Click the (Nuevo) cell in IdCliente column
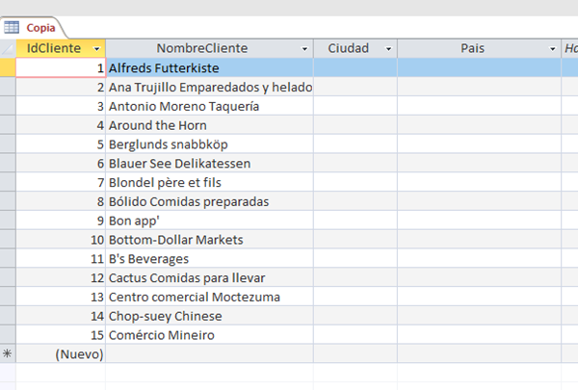The height and width of the screenshot is (390, 578). (60, 354)
